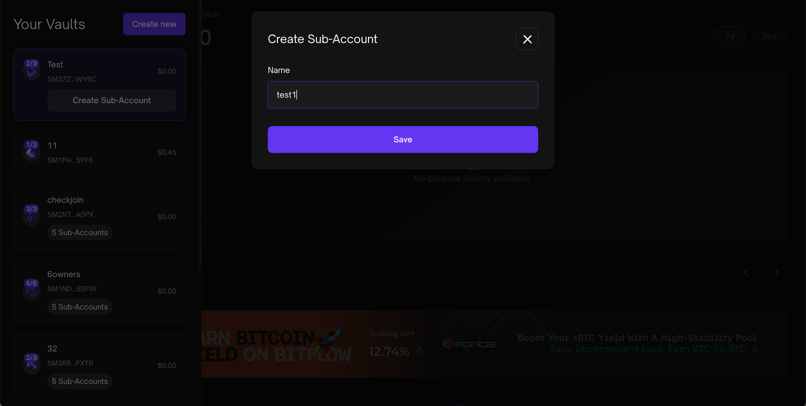Click the 6owners vault avatar icon

[x=32, y=291]
